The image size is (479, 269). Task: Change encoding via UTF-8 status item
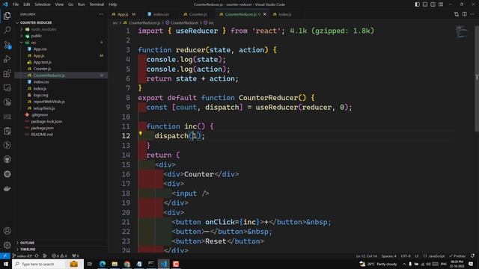pyautogui.click(x=406, y=256)
